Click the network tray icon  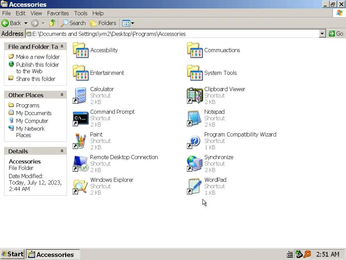coord(299,254)
